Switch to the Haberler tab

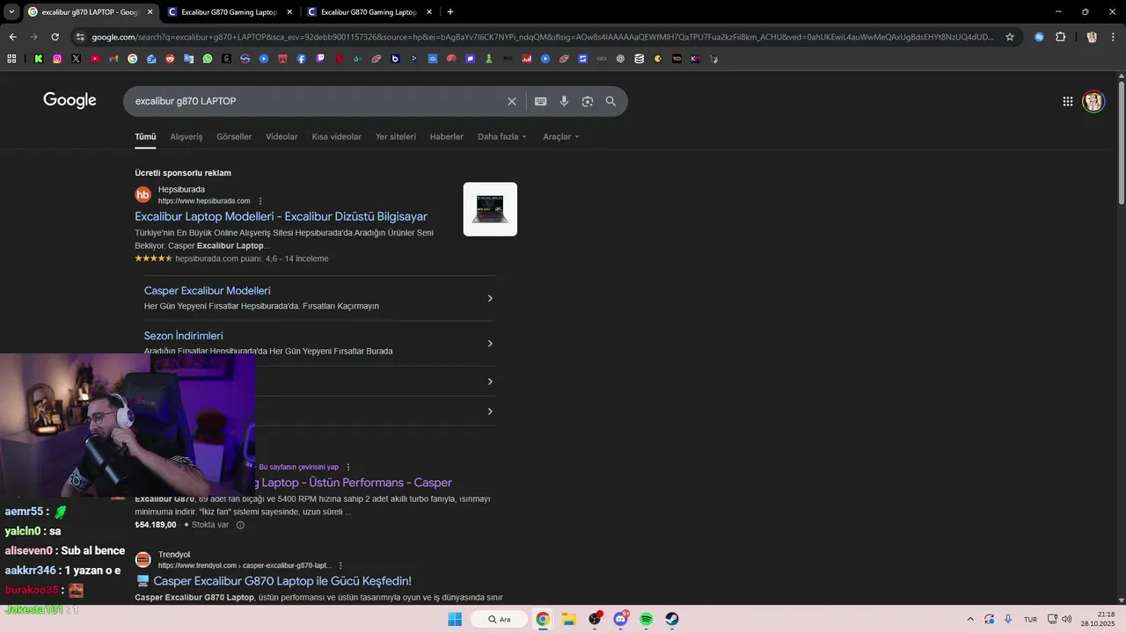(x=446, y=136)
